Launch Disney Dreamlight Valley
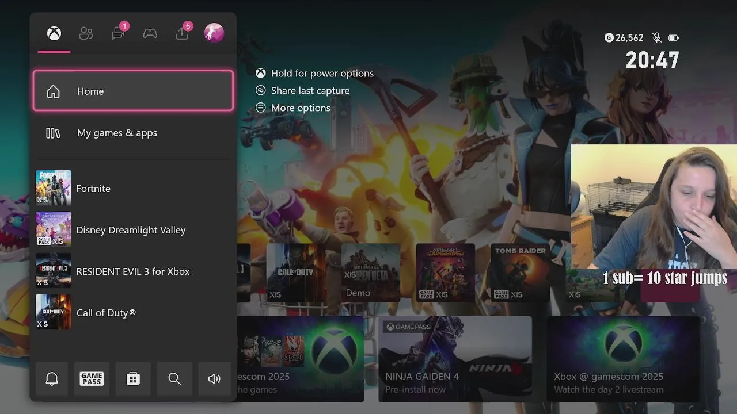This screenshot has height=414, width=737. 133,230
